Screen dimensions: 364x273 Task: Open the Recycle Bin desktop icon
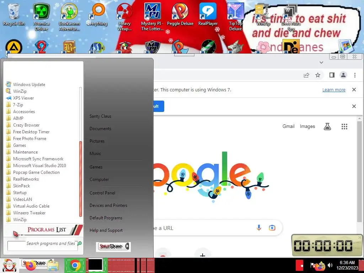[14, 14]
